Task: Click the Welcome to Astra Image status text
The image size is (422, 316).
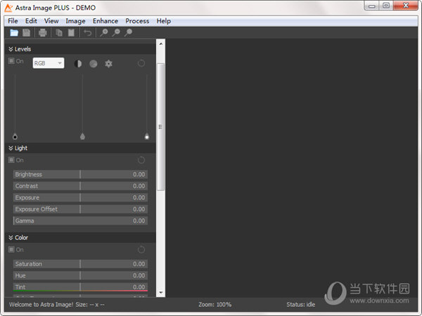Action: point(41,305)
